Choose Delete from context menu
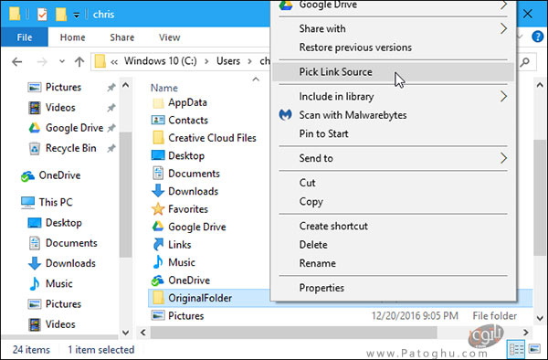This screenshot has width=548, height=360. click(x=394, y=244)
